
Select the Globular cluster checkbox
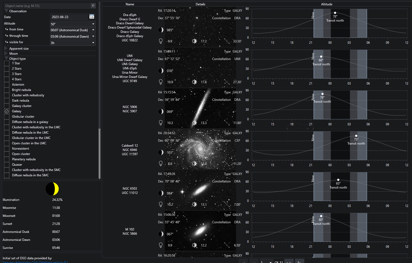[x=7, y=117]
